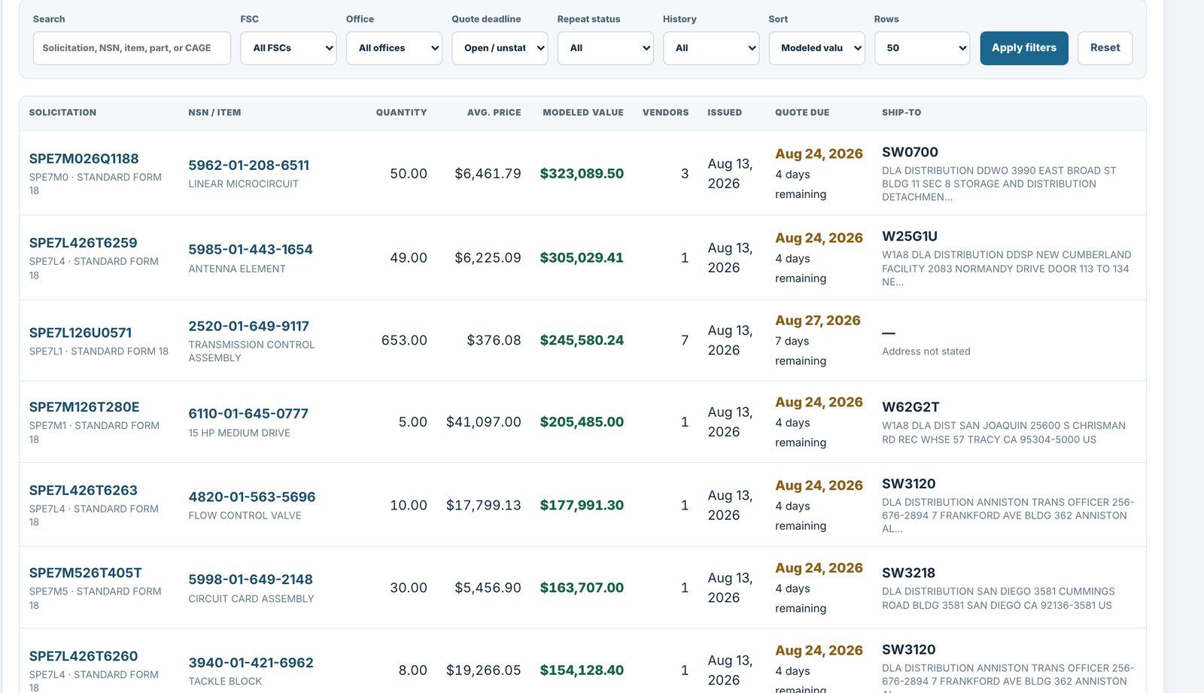The height and width of the screenshot is (693, 1204).
Task: Click modeled value $305,029.41
Action: click(582, 258)
